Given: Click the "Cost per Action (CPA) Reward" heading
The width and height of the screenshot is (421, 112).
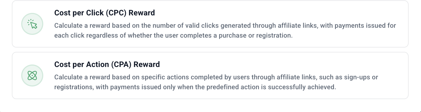Looking at the screenshot, I should point(107,65).
